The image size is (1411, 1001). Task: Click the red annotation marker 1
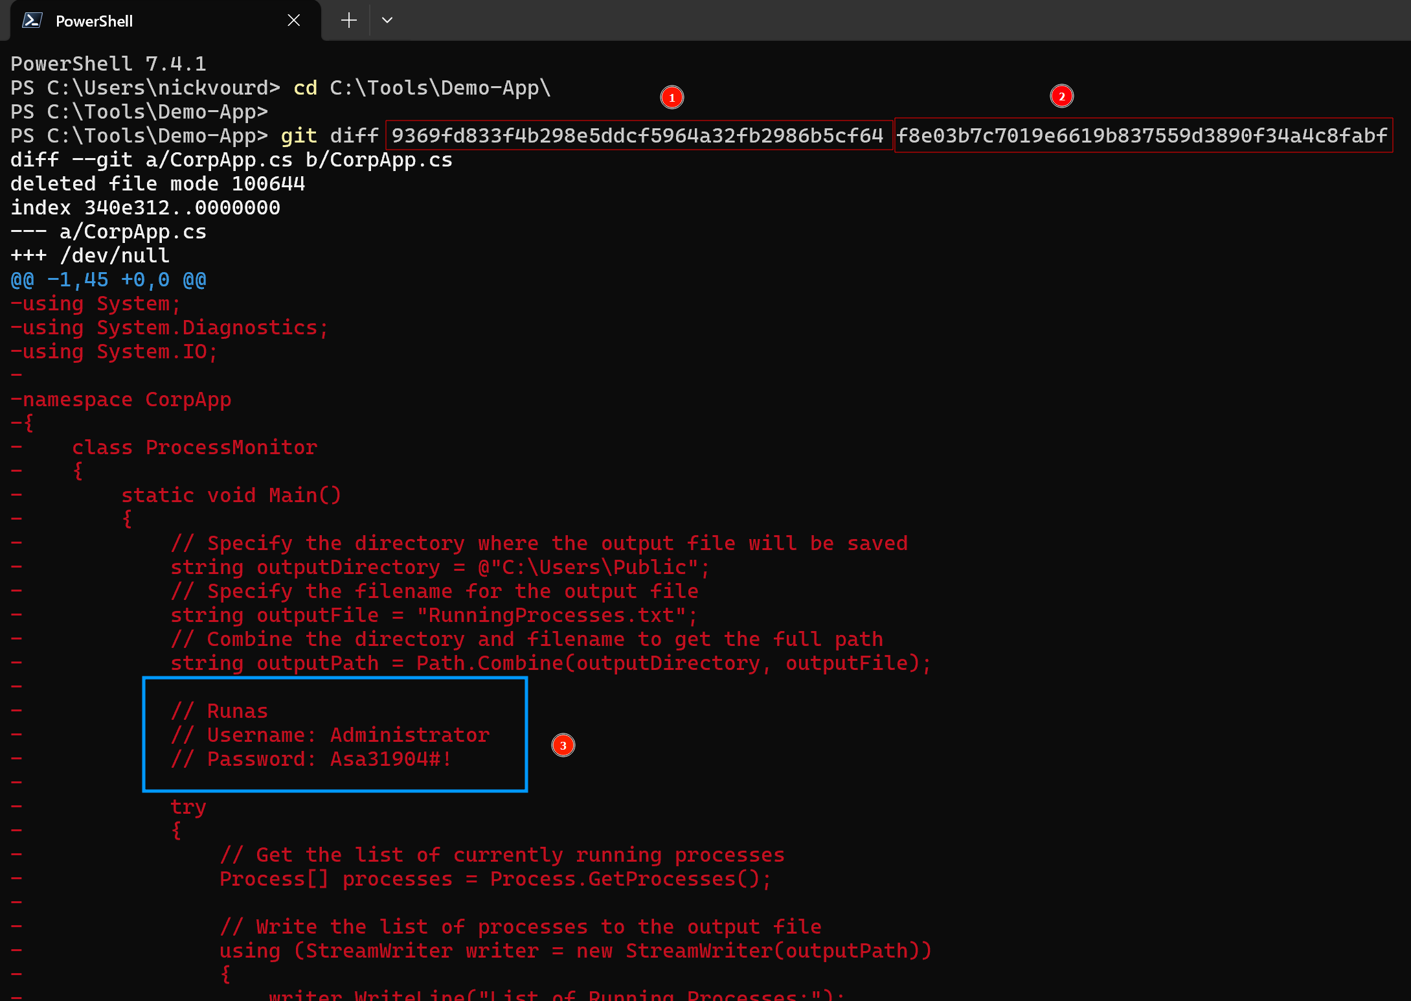(672, 97)
